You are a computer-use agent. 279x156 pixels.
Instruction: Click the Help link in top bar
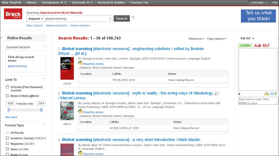(x=275, y=2)
